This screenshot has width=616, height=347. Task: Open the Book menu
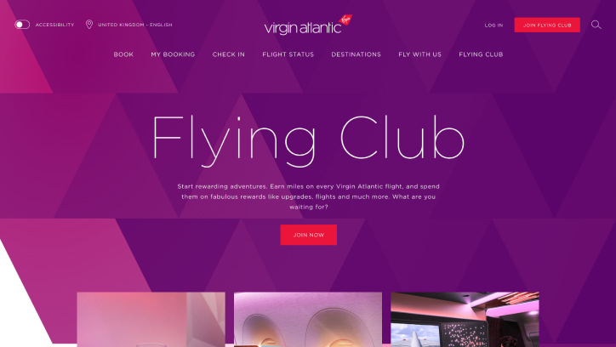(x=123, y=54)
